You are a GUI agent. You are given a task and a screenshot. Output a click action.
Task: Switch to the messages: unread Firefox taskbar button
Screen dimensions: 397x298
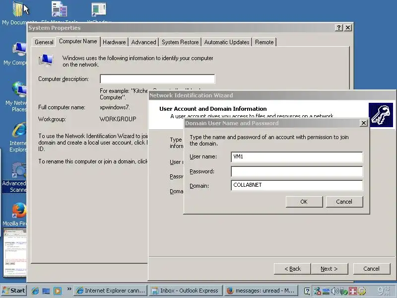click(x=261, y=291)
